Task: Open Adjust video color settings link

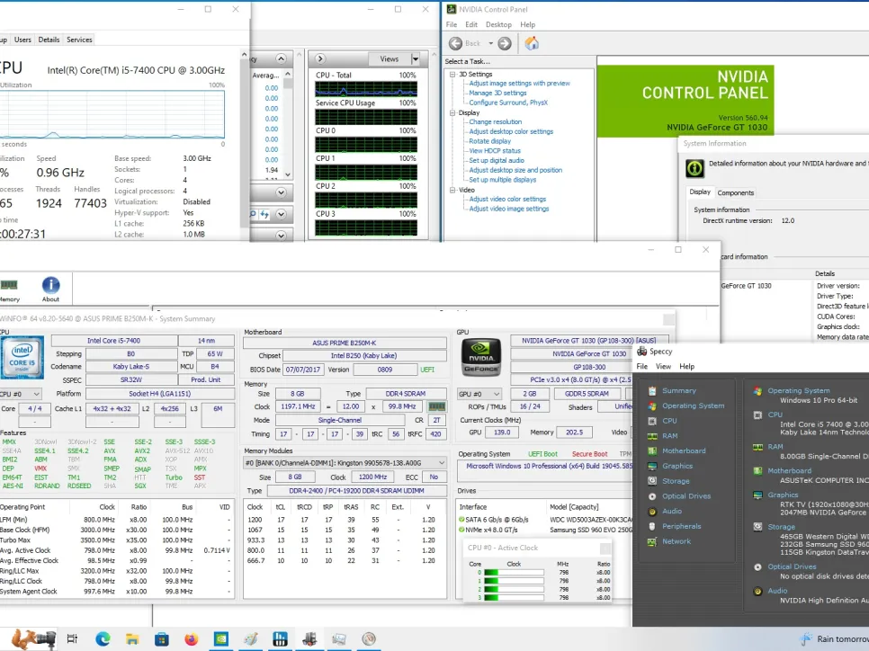Action: (x=507, y=199)
